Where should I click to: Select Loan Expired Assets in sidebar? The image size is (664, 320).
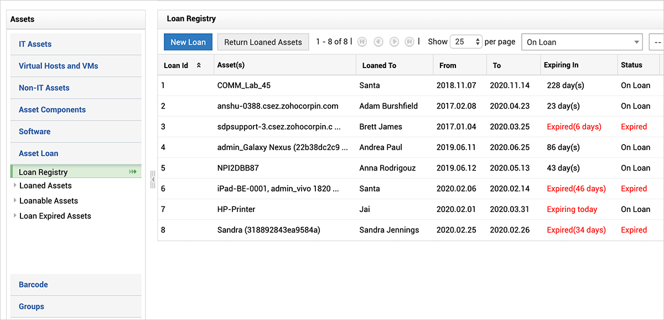coord(55,216)
